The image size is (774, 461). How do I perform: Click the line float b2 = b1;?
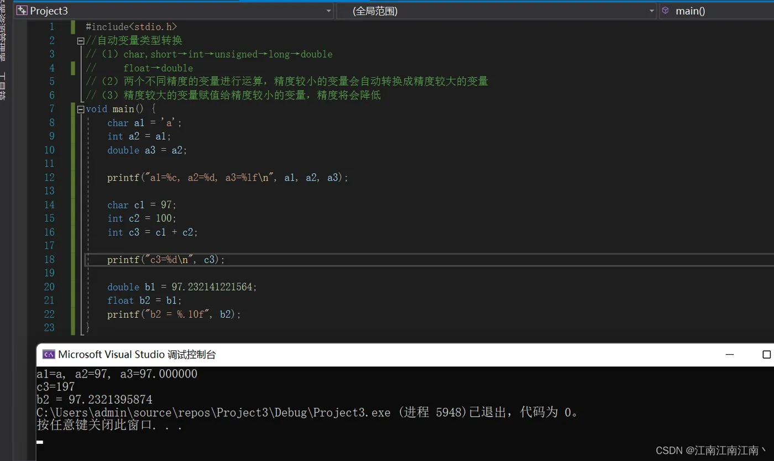point(145,301)
